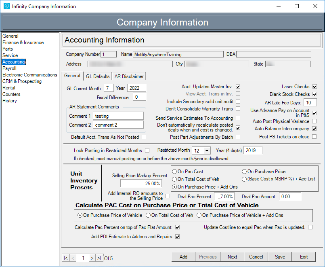Click the GL Year field
This screenshot has height=267, width=325.
(136, 88)
